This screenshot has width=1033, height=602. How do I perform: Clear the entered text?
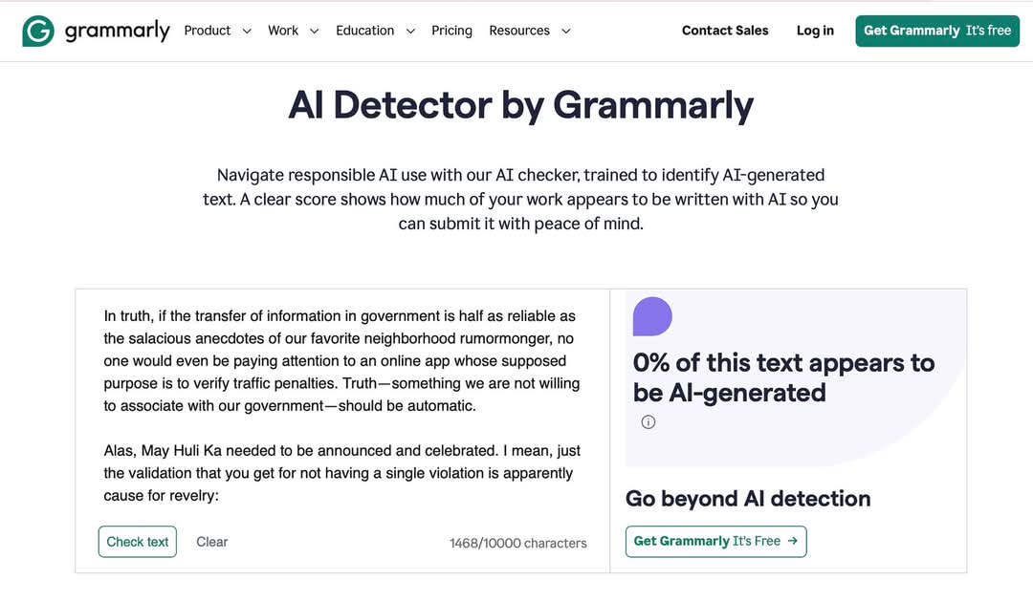[211, 542]
